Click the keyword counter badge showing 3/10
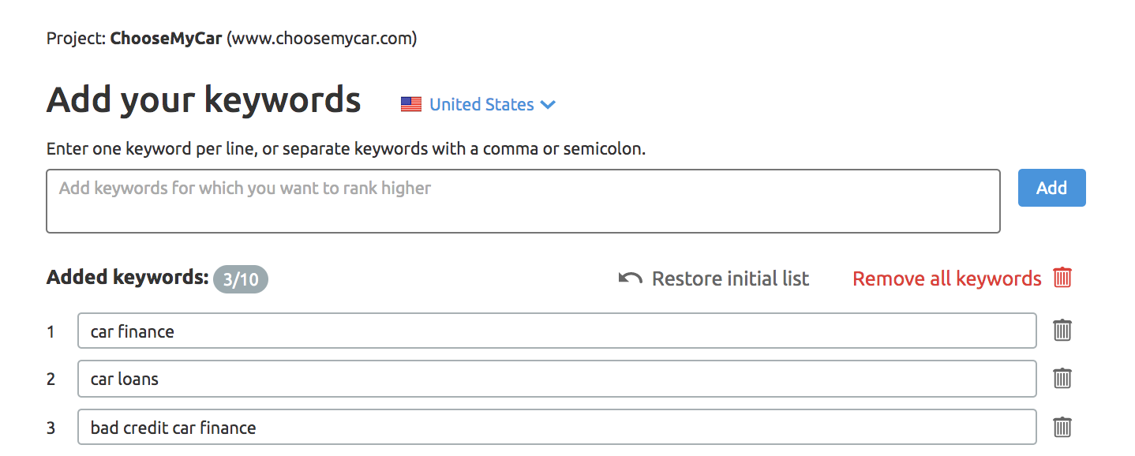This screenshot has width=1135, height=456. click(x=240, y=278)
